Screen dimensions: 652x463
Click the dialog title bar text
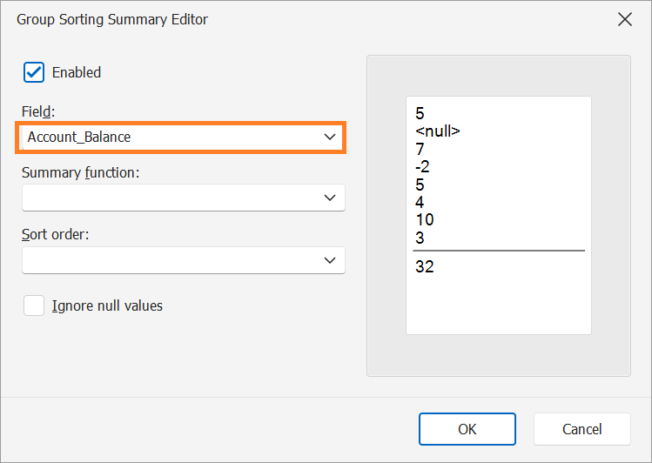(x=112, y=19)
